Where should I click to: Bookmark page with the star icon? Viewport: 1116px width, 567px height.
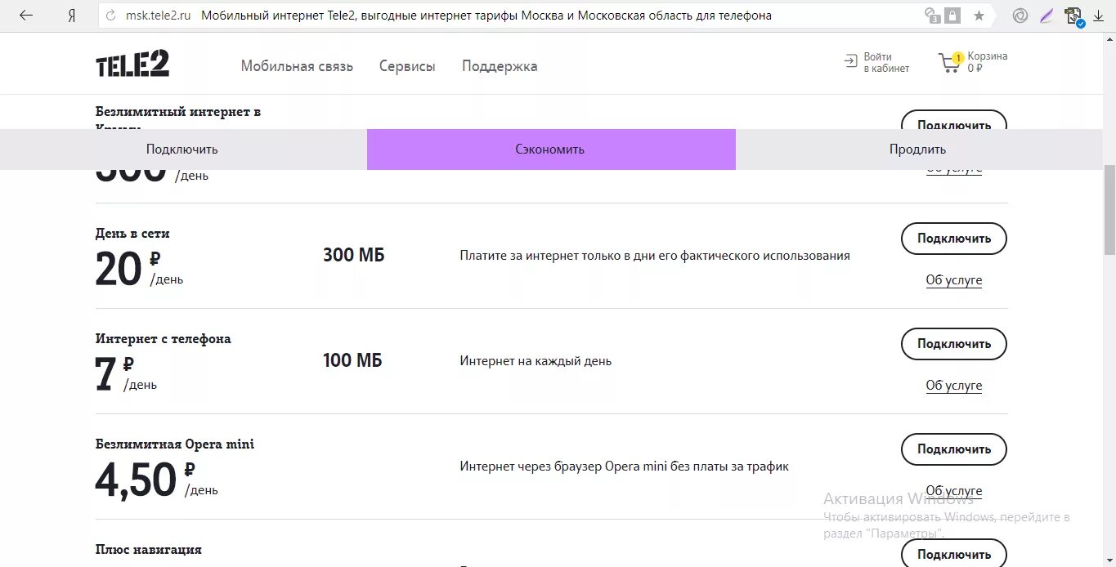pyautogui.click(x=979, y=16)
